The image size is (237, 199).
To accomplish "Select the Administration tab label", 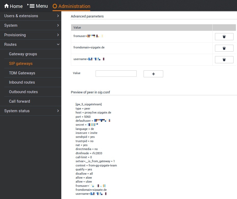I will [x=74, y=6].
